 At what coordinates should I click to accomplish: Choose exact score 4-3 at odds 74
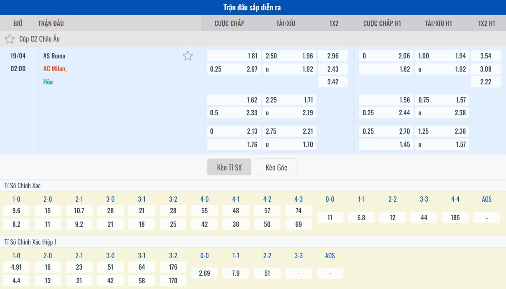[x=299, y=211]
